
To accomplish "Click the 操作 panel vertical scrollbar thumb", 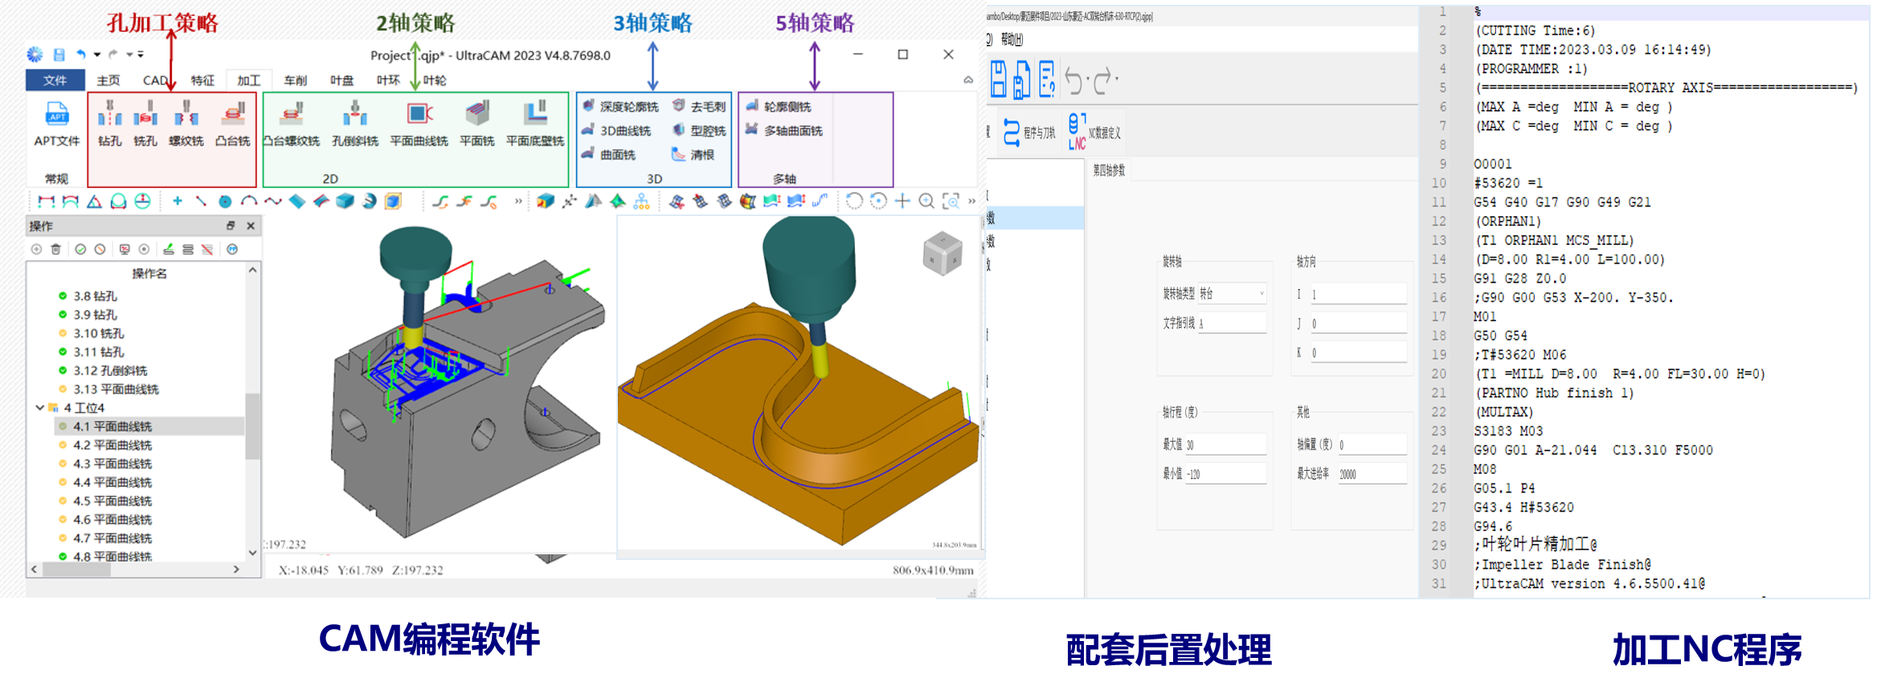I will [x=252, y=426].
